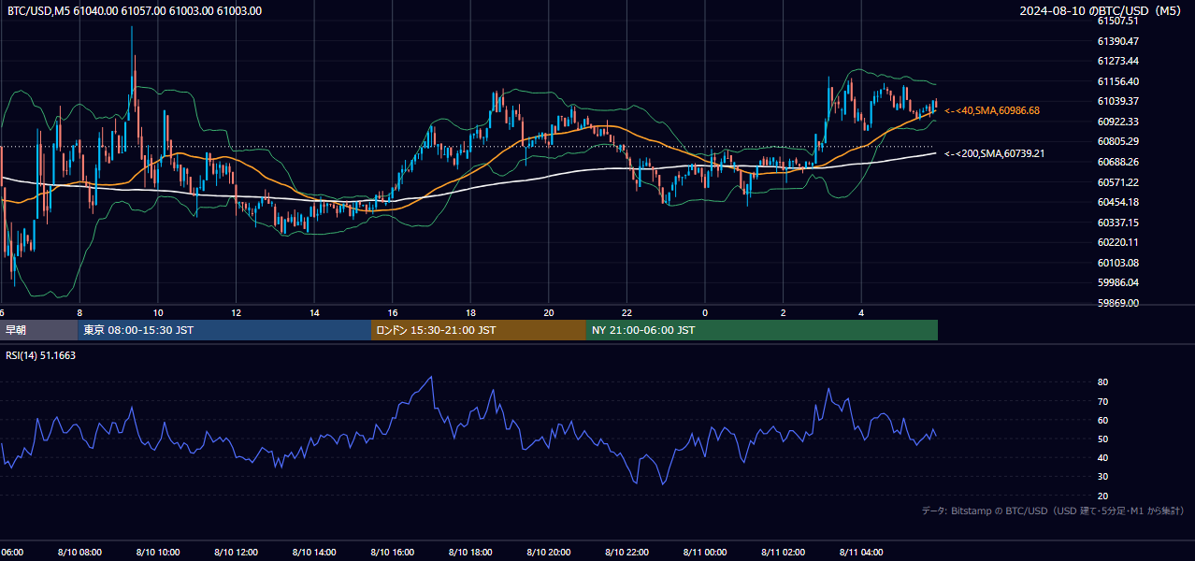Viewport: 1195px width, 561px height.
Task: Click RSI scale value 30
Action: tap(1102, 476)
